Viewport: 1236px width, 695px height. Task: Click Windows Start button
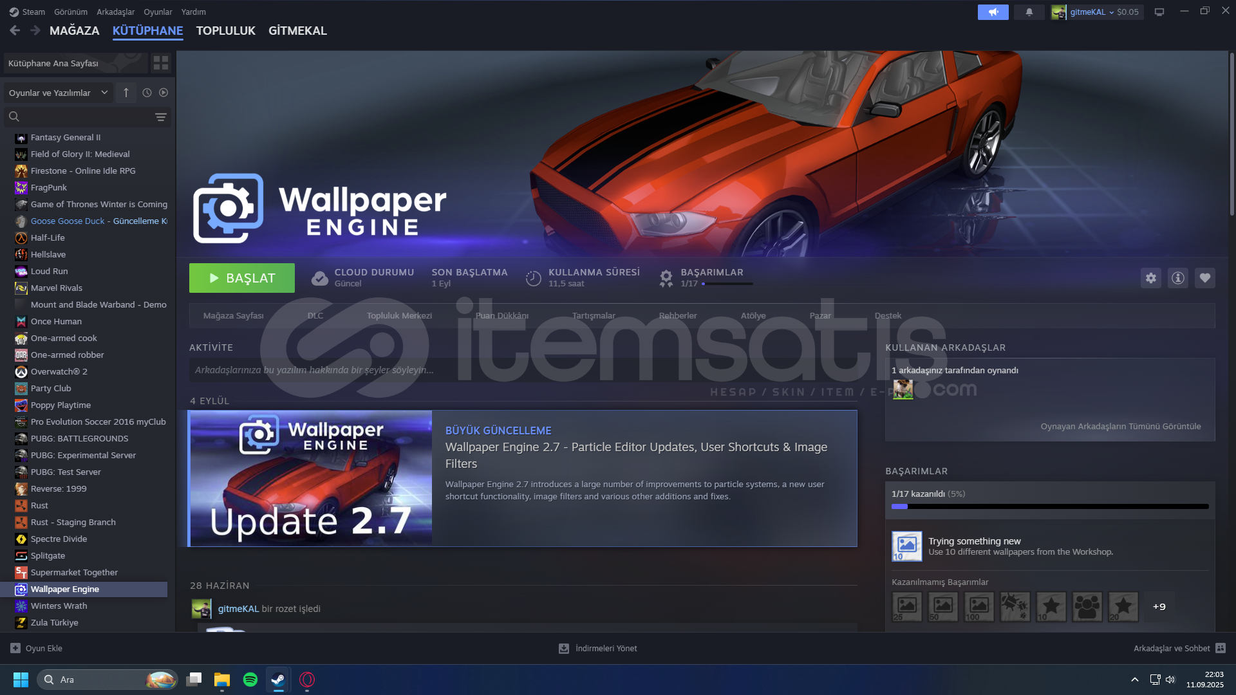click(x=21, y=680)
